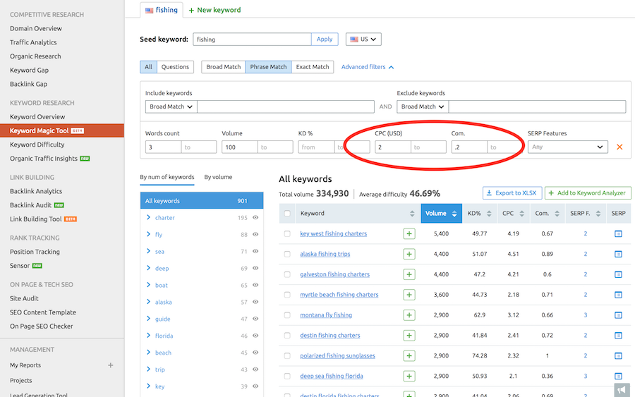
Task: Add 'galveston fishing charters' with plus icon
Action: [x=409, y=274]
